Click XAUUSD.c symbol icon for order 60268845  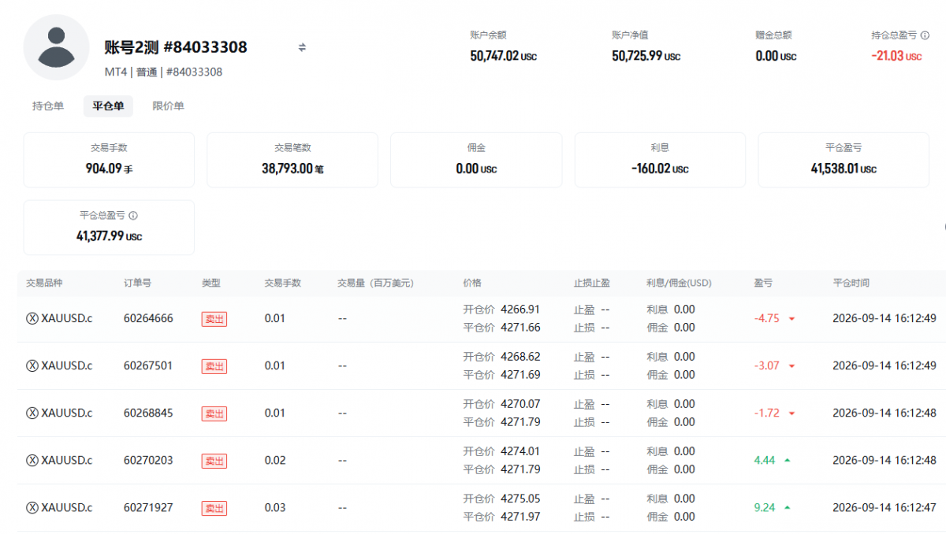(32, 413)
